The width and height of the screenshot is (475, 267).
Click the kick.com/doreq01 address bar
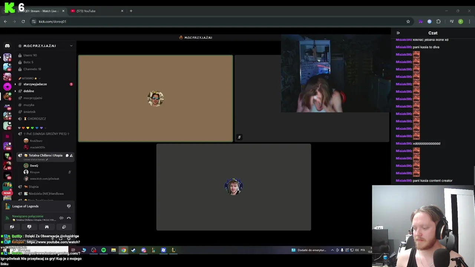click(219, 22)
